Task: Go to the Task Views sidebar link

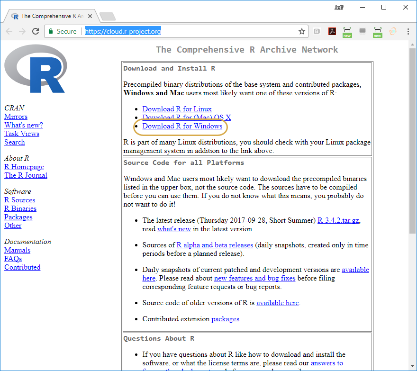Action: pos(22,134)
